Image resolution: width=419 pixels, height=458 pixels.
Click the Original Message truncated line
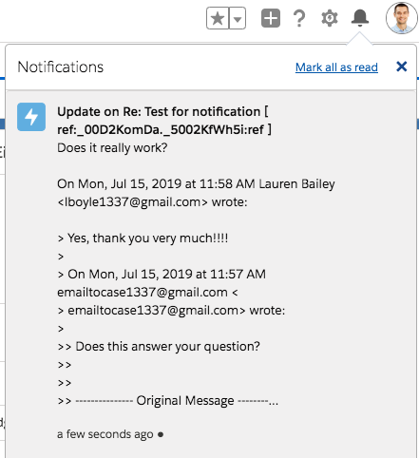[168, 401]
